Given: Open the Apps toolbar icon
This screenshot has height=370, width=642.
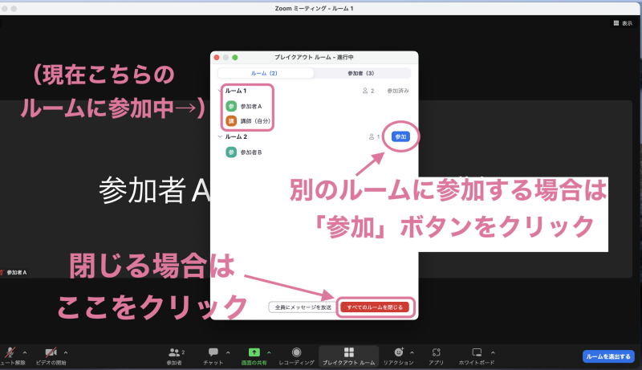Looking at the screenshot, I should [x=436, y=352].
